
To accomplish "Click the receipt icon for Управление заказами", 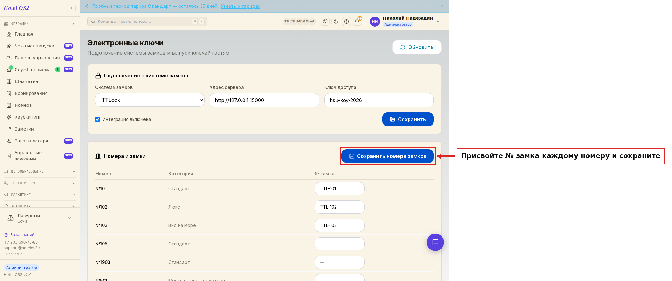I will [x=9, y=156].
